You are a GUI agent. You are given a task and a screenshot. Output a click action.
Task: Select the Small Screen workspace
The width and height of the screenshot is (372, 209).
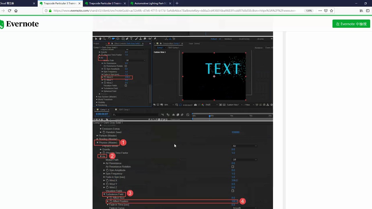point(244,39)
